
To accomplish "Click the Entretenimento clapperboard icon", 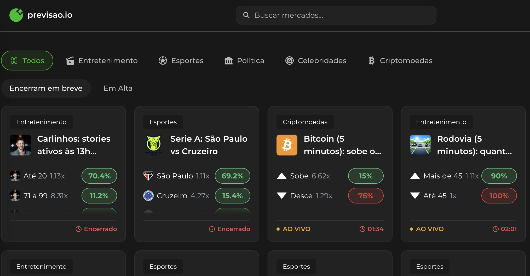I will [x=70, y=61].
